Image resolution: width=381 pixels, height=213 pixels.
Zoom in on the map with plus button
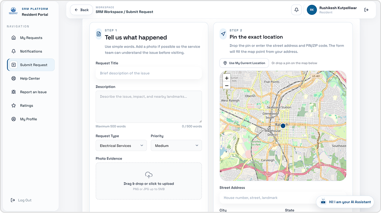227,78
